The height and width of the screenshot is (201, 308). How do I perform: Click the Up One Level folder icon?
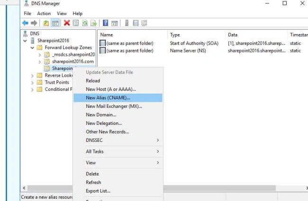pos(46,23)
